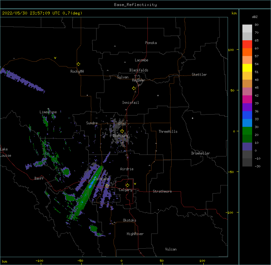The image size is (271, 265).
Task: Click the Strathmore town label
Action: pyautogui.click(x=162, y=191)
